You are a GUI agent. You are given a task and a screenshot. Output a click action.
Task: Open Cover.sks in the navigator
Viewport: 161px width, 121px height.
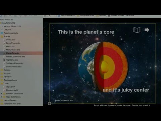click(10, 40)
